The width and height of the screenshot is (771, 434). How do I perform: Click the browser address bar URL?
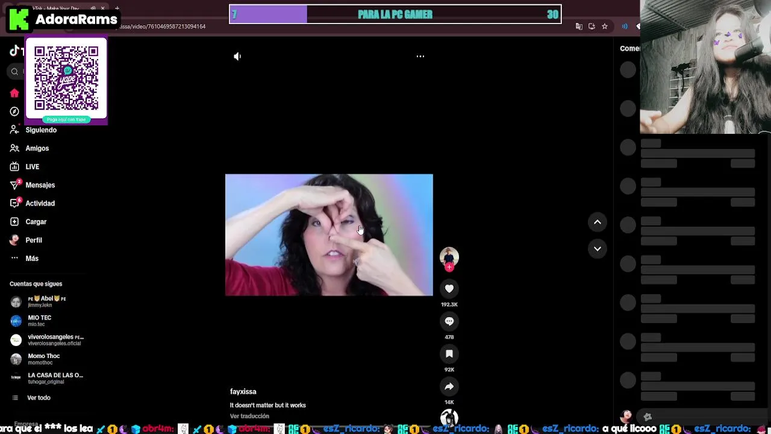(x=161, y=27)
